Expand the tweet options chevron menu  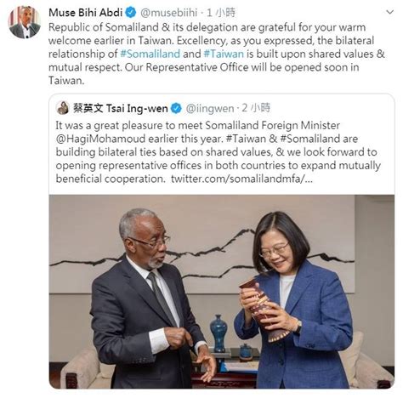tap(390, 12)
